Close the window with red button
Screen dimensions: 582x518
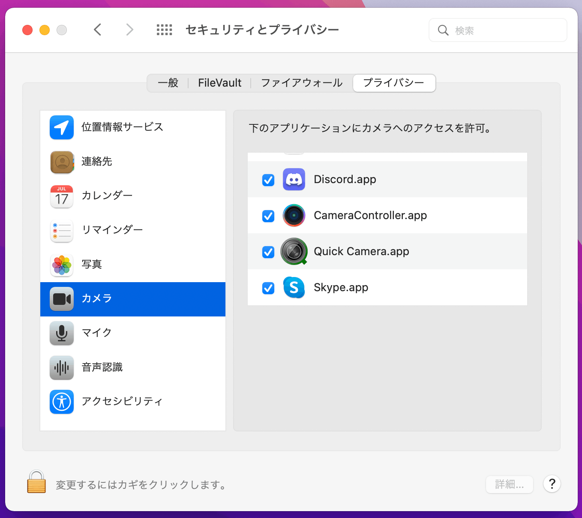click(27, 30)
